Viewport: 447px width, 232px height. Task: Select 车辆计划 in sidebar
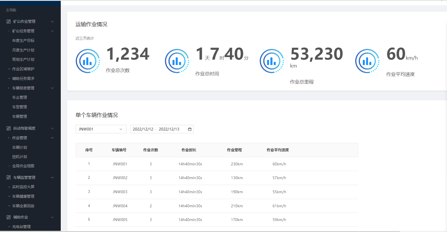click(20, 147)
